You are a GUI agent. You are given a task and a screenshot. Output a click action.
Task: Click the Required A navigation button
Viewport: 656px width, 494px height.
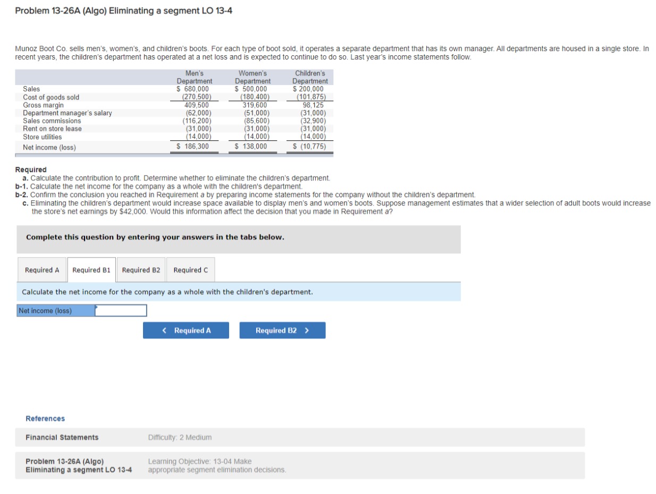pyautogui.click(x=186, y=330)
